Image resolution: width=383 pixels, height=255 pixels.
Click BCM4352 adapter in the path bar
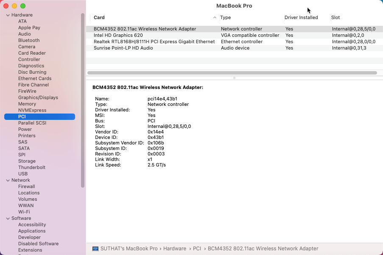point(263,249)
